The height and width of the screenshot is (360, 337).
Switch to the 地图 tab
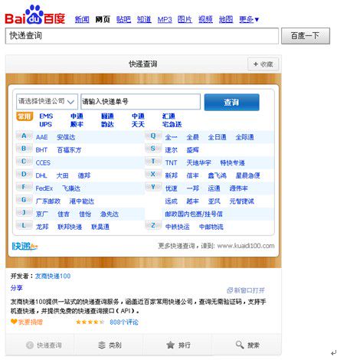point(226,19)
